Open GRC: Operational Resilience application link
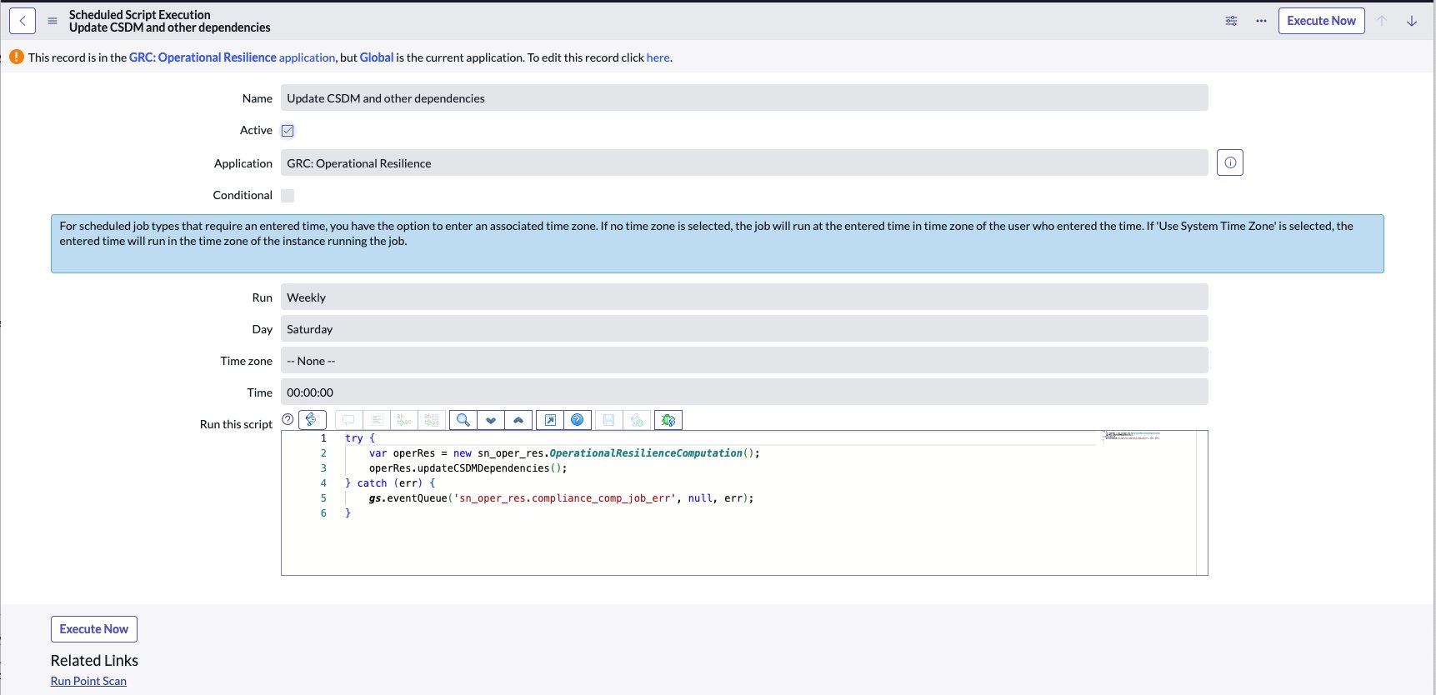The height and width of the screenshot is (695, 1436). point(232,57)
